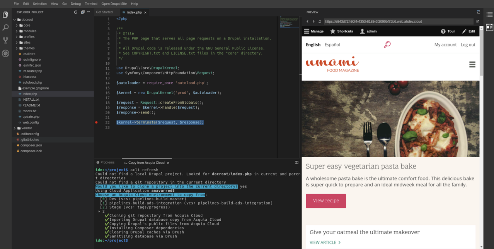Open the Terminal menu
Screen dimensions: 494x249
[x=91, y=3]
